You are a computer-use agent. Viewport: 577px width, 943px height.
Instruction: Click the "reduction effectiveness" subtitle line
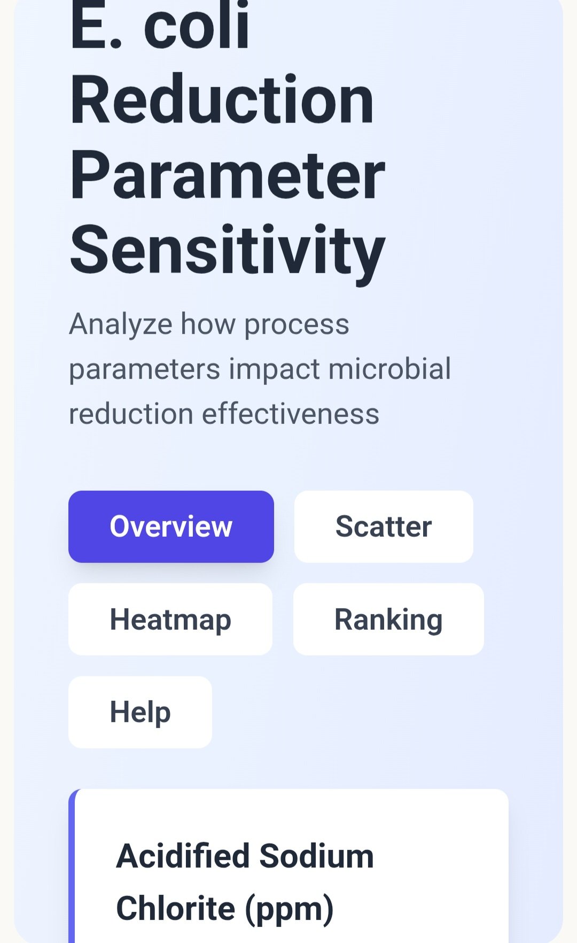[224, 414]
